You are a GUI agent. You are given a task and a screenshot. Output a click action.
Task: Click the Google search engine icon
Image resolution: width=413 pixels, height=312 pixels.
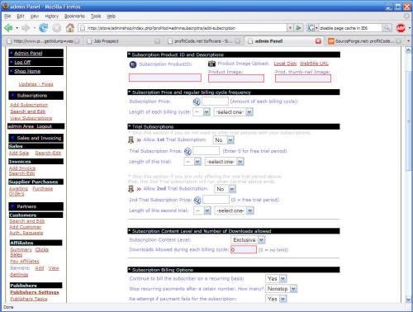[x=311, y=28]
